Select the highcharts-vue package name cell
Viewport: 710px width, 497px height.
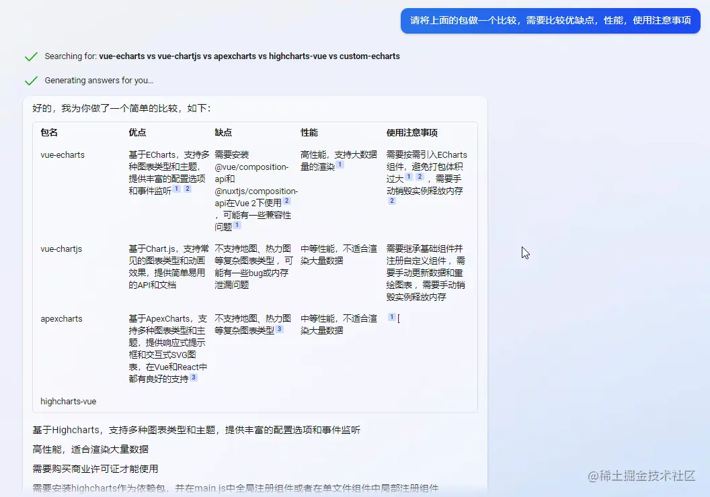point(69,401)
